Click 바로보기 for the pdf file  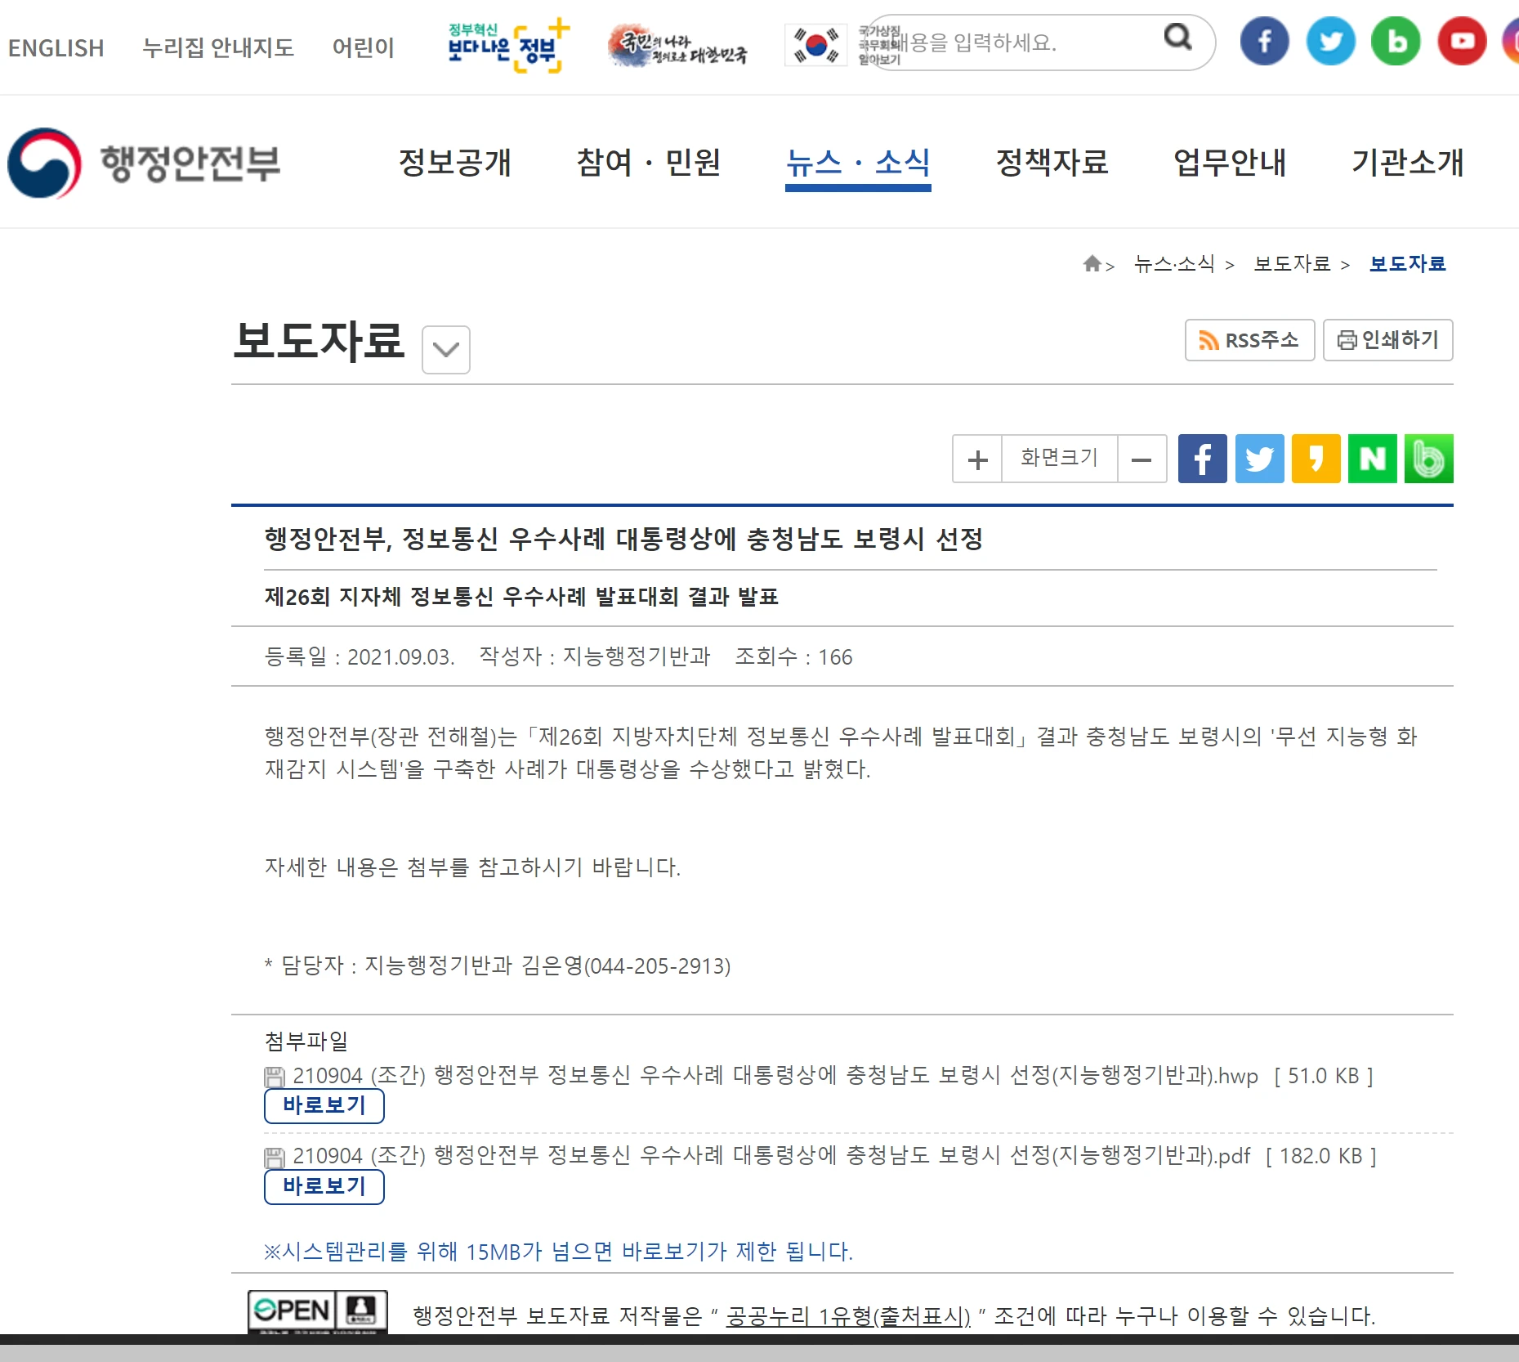tap(324, 1187)
